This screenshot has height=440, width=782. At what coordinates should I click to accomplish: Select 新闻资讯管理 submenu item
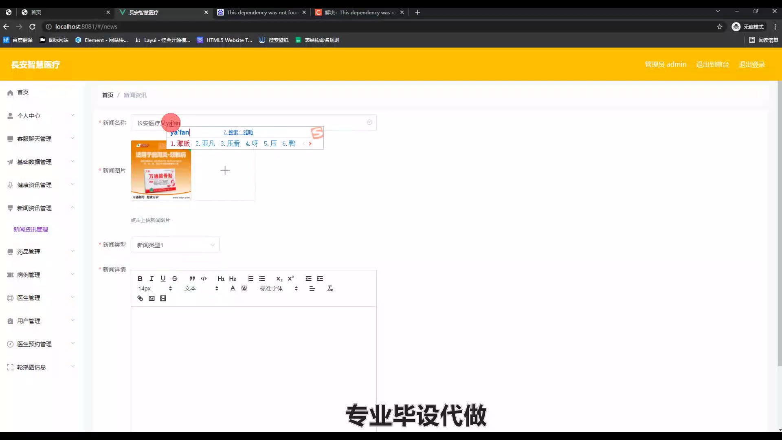tap(31, 229)
